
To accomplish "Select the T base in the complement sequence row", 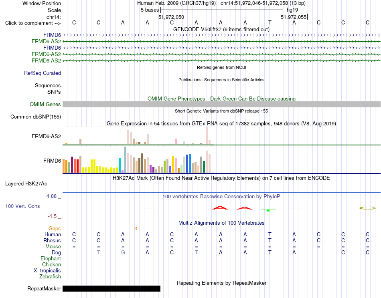I will click(x=270, y=22).
